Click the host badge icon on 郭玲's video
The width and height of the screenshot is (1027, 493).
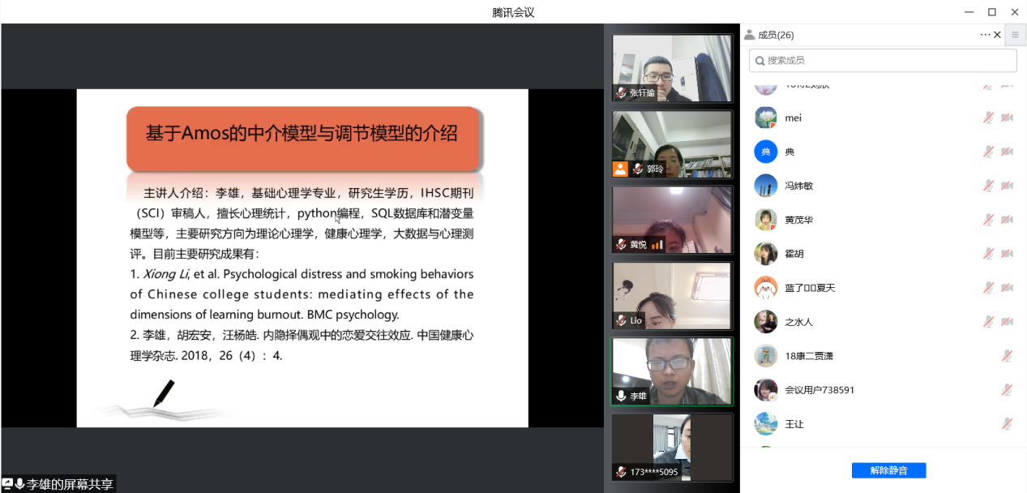click(x=620, y=169)
